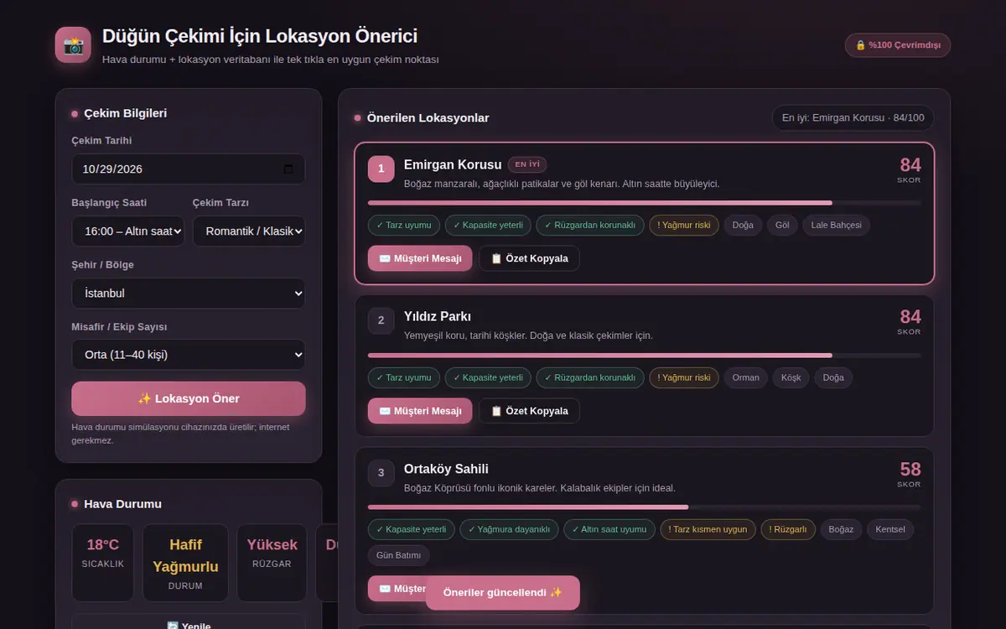Click the Çekim Bilgileri panel heading

click(x=126, y=113)
